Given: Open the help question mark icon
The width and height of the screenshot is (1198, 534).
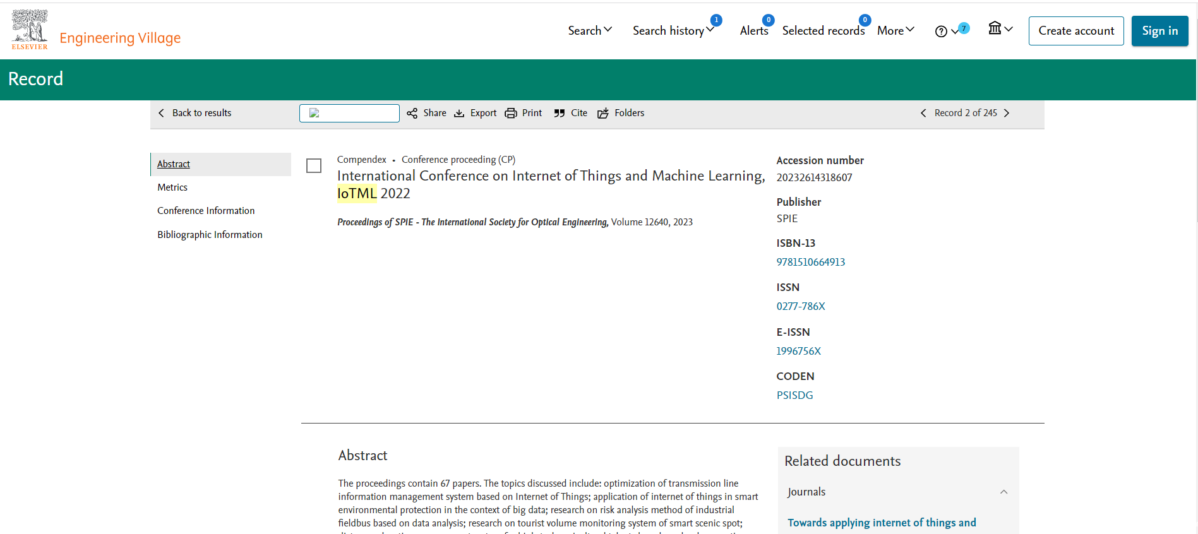Looking at the screenshot, I should (x=941, y=32).
